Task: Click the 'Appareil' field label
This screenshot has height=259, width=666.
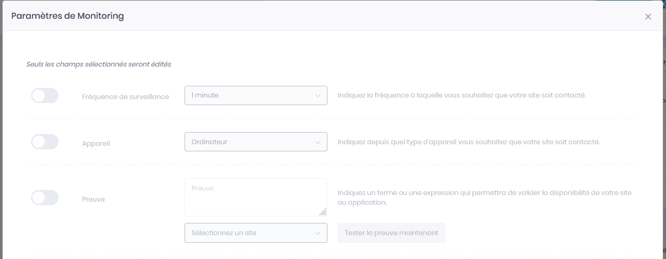Action: coord(96,143)
